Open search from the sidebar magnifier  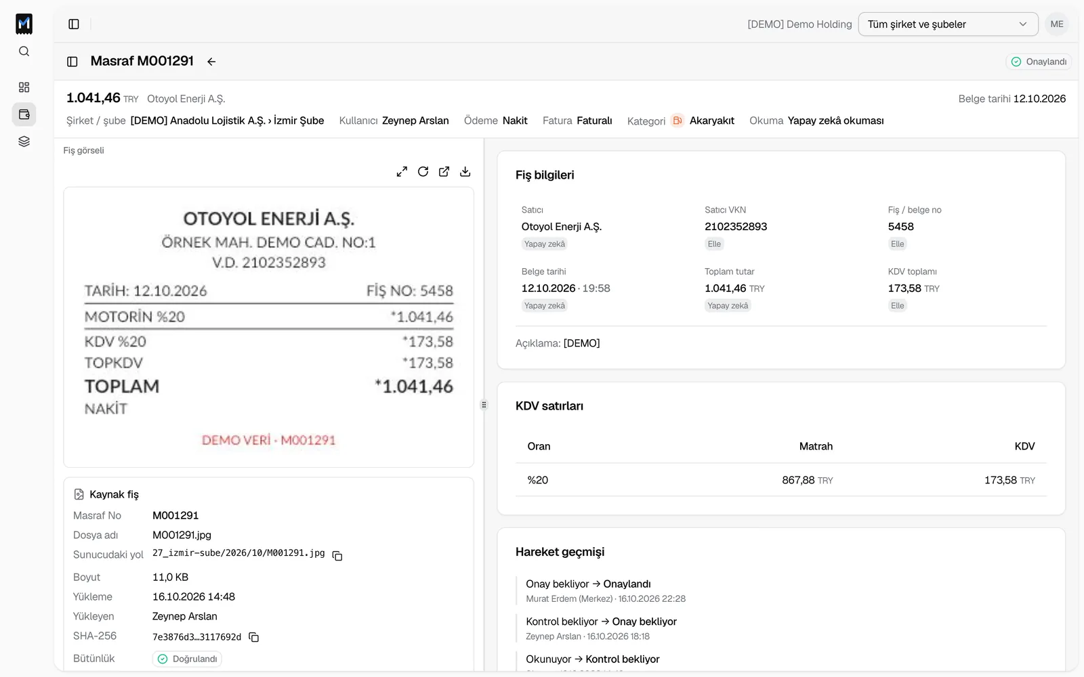[24, 51]
